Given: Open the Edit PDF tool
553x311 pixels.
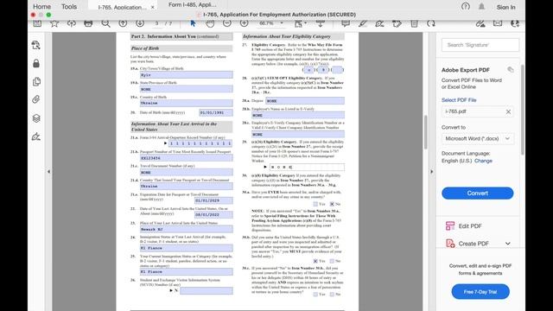Looking at the screenshot, I should pyautogui.click(x=470, y=226).
